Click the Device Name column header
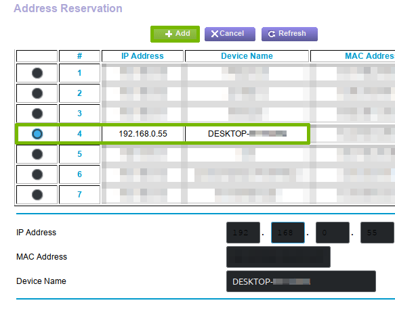The width and height of the screenshot is (395, 309). click(247, 56)
